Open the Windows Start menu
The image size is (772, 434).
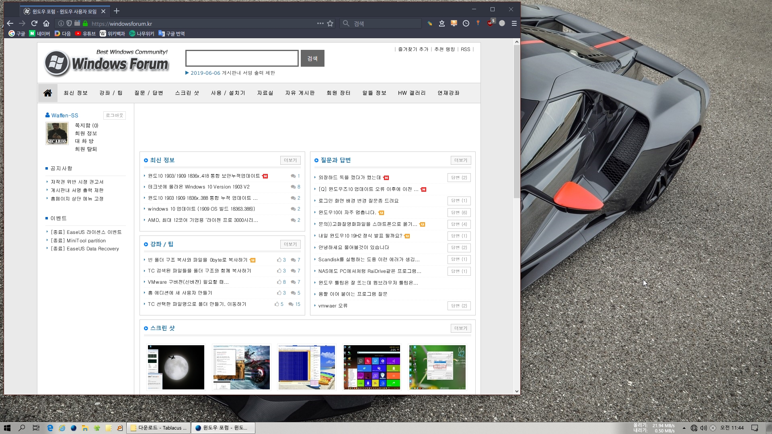[x=7, y=428]
